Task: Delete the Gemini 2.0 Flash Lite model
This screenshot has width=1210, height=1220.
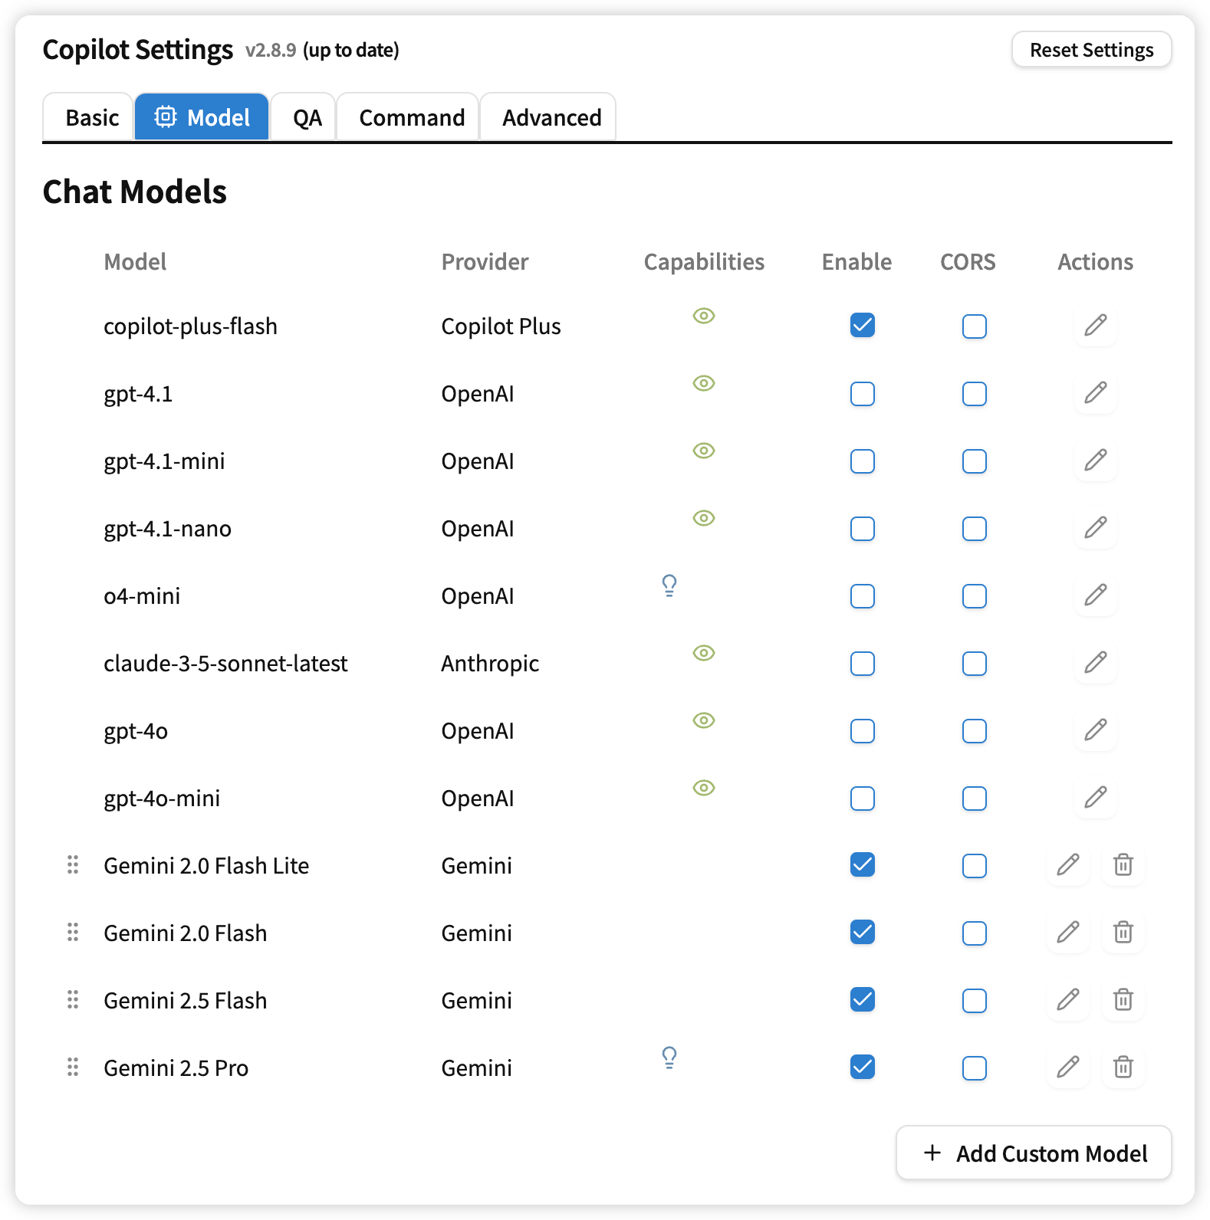Action: click(1123, 865)
